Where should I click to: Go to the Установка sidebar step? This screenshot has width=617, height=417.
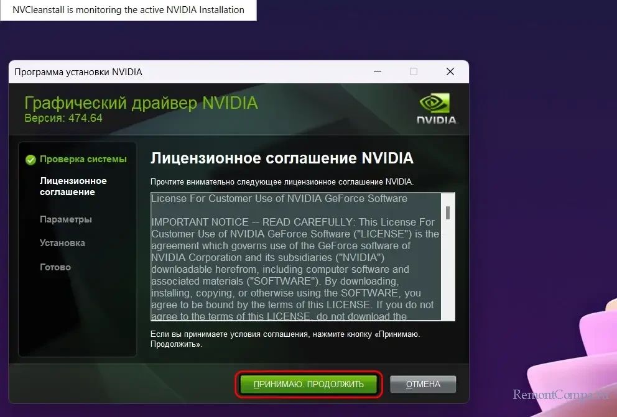(62, 243)
